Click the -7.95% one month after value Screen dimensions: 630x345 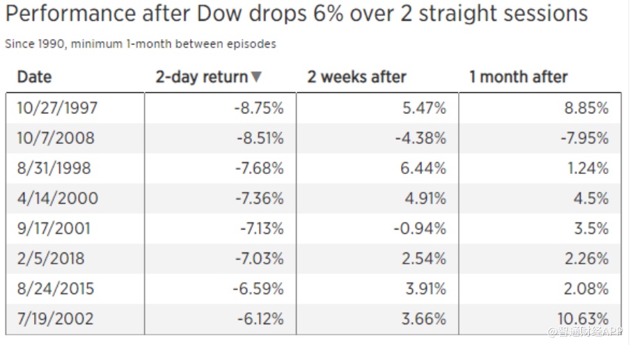pos(584,138)
